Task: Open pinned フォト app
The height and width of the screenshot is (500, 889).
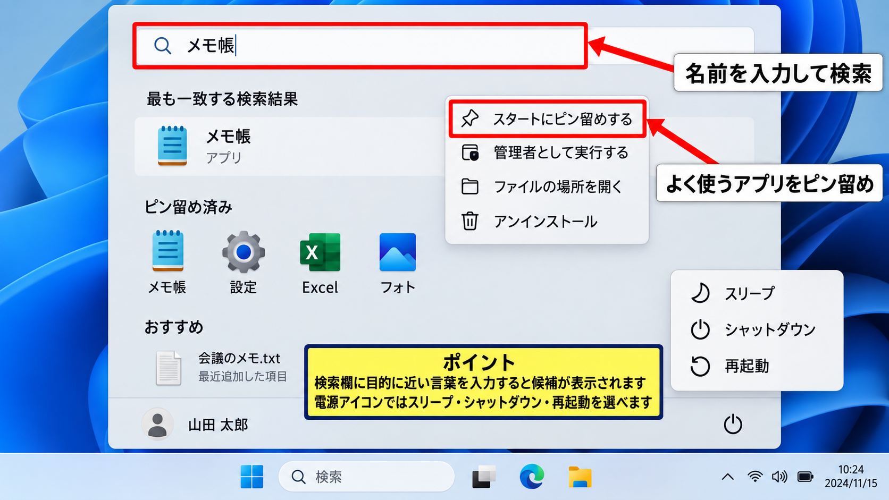Action: 398,262
